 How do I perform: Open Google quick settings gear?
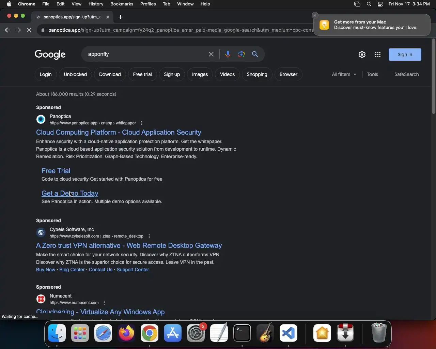pos(362,55)
